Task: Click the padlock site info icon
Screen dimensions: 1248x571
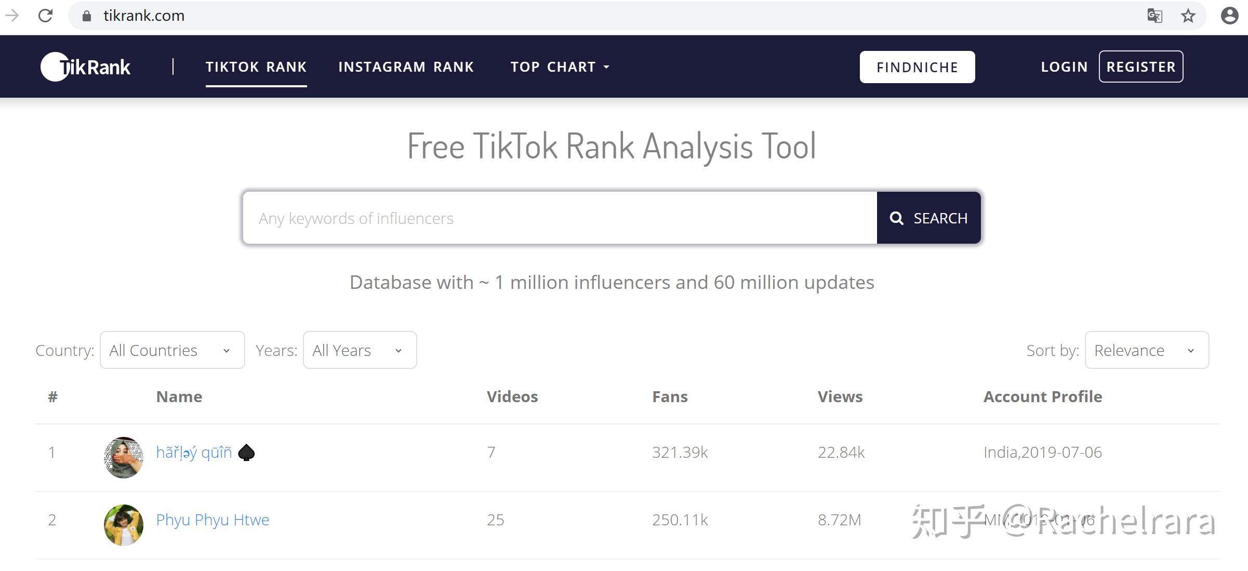Action: 87,16
